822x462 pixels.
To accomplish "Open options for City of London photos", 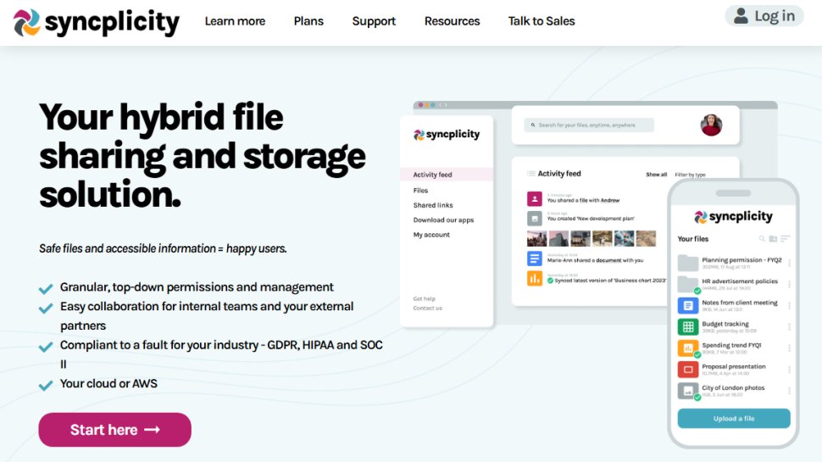I will coord(789,391).
